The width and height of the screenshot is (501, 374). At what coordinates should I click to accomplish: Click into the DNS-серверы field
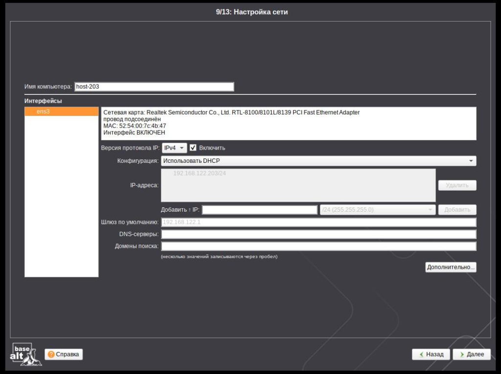318,234
